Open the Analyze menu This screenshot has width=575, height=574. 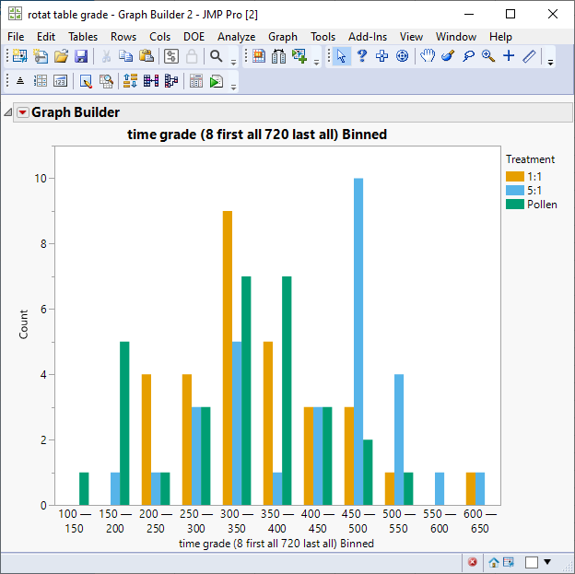click(236, 37)
